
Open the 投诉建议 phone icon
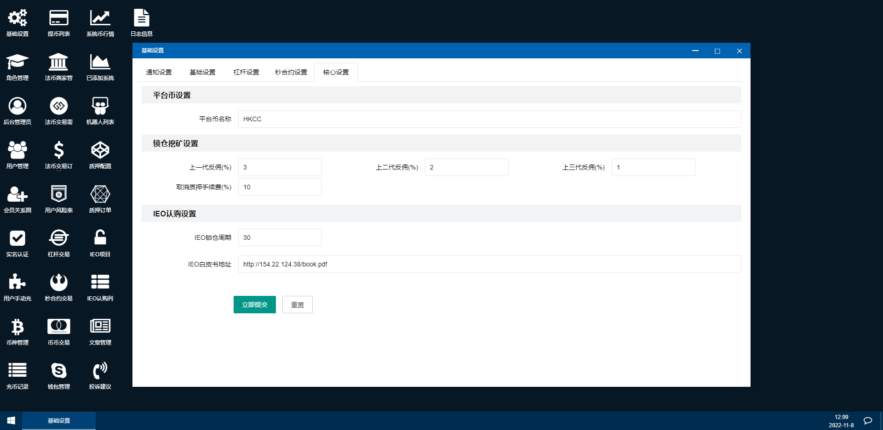[100, 371]
